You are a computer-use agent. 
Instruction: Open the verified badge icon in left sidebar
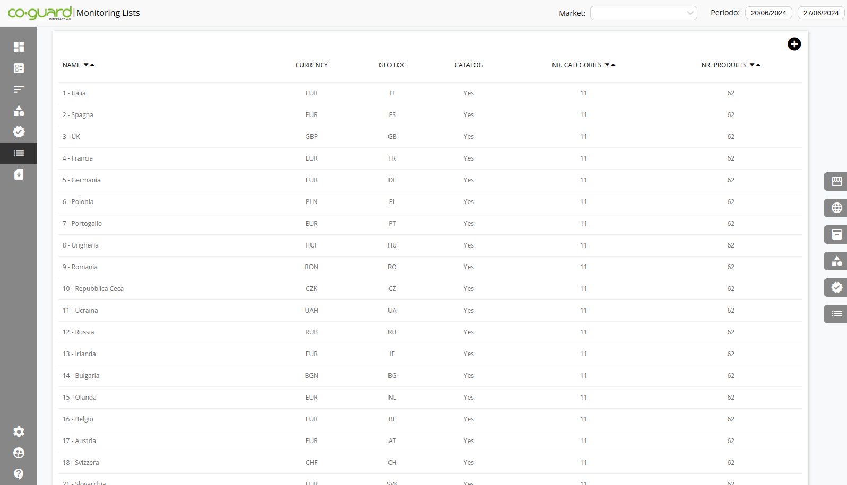pos(19,131)
